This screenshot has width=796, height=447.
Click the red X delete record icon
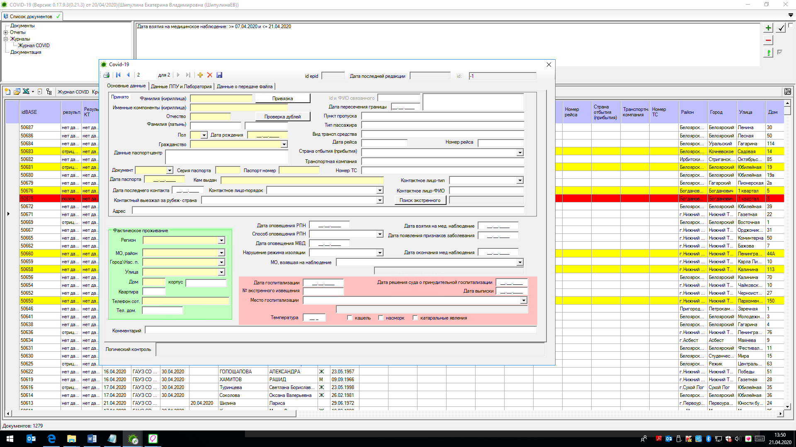pyautogui.click(x=210, y=75)
